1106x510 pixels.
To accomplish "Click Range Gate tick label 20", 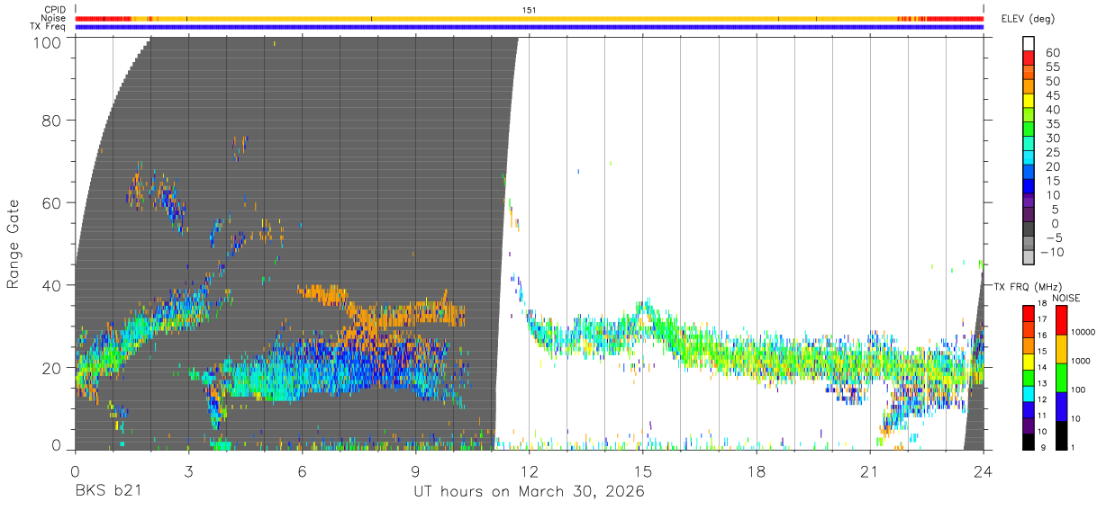I will (53, 368).
